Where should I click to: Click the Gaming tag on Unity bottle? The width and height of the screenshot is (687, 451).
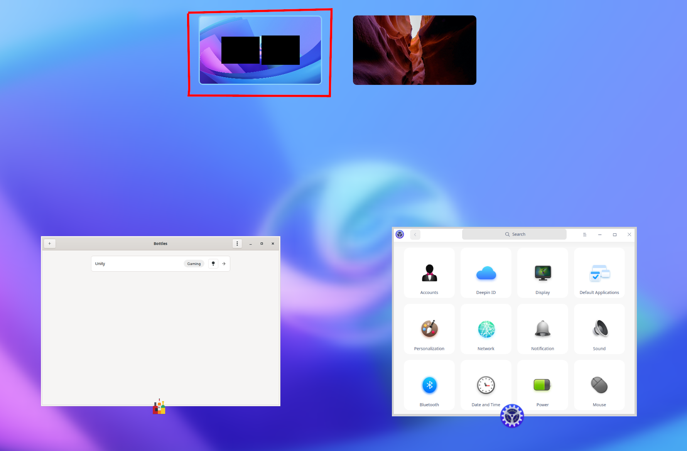click(x=194, y=264)
